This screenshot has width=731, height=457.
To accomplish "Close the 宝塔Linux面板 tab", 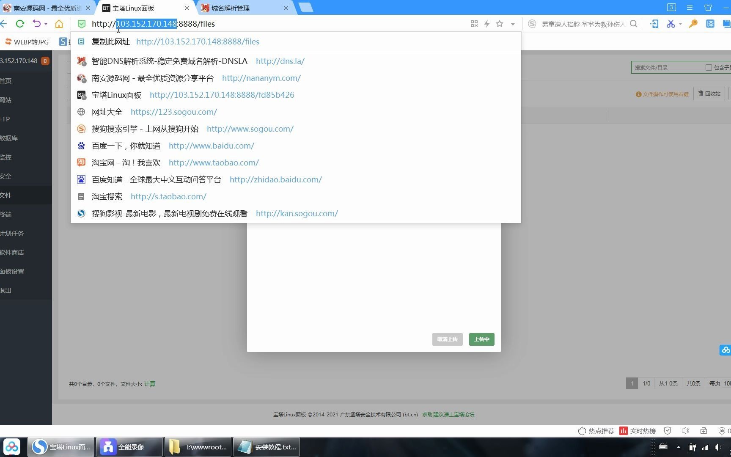I will [187, 8].
